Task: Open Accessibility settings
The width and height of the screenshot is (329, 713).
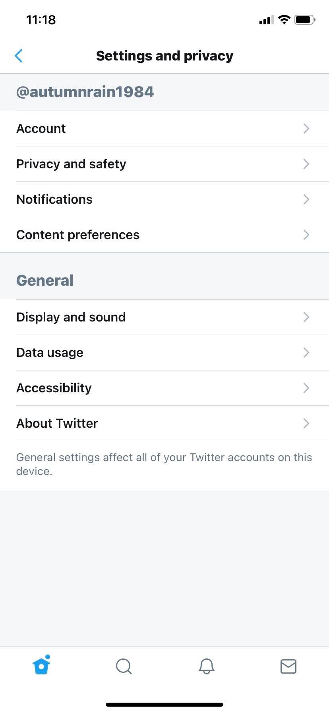Action: [x=164, y=388]
